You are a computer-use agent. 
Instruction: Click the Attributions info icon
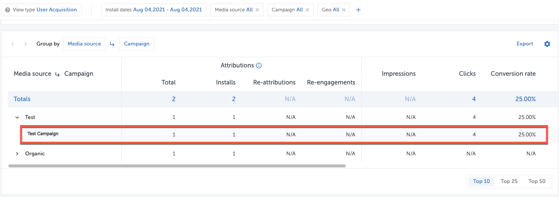[x=259, y=66]
